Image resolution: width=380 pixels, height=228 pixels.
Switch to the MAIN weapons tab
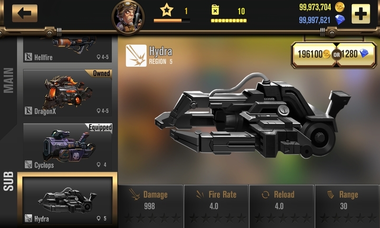coord(9,80)
